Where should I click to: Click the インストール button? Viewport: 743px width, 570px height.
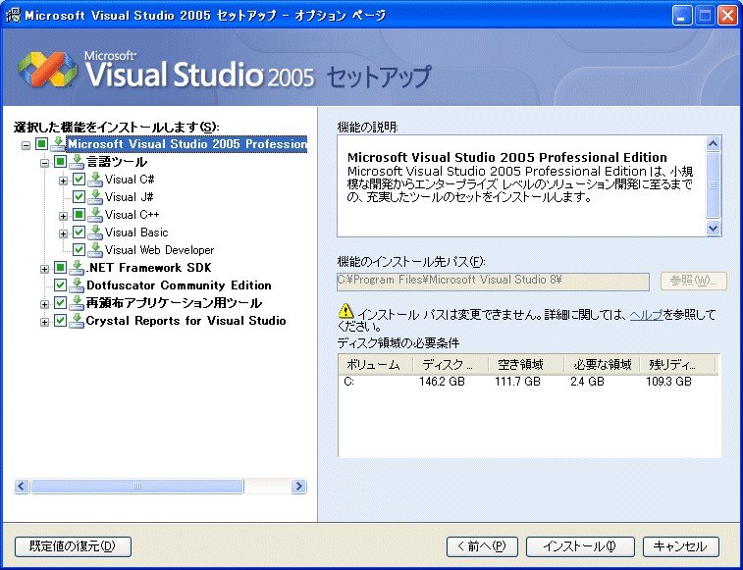[580, 546]
